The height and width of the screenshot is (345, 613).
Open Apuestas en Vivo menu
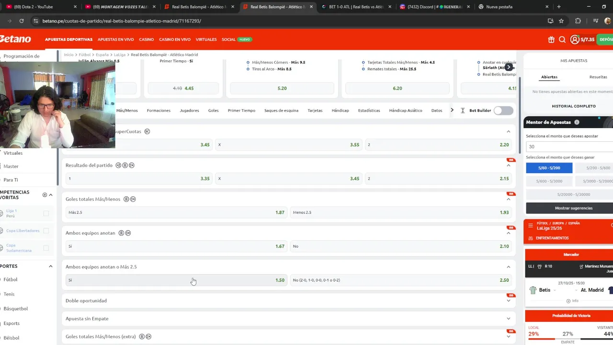pyautogui.click(x=116, y=39)
